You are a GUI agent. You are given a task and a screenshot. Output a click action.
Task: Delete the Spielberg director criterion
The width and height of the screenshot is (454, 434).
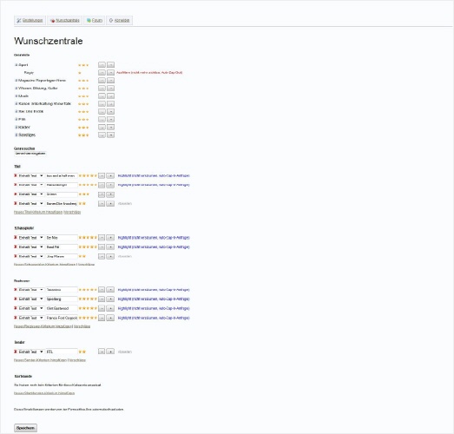(16, 299)
